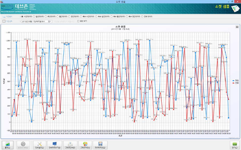241x150 pixels.
Task: Click 데이타저장 data save floppy icon
Action: coord(100,145)
